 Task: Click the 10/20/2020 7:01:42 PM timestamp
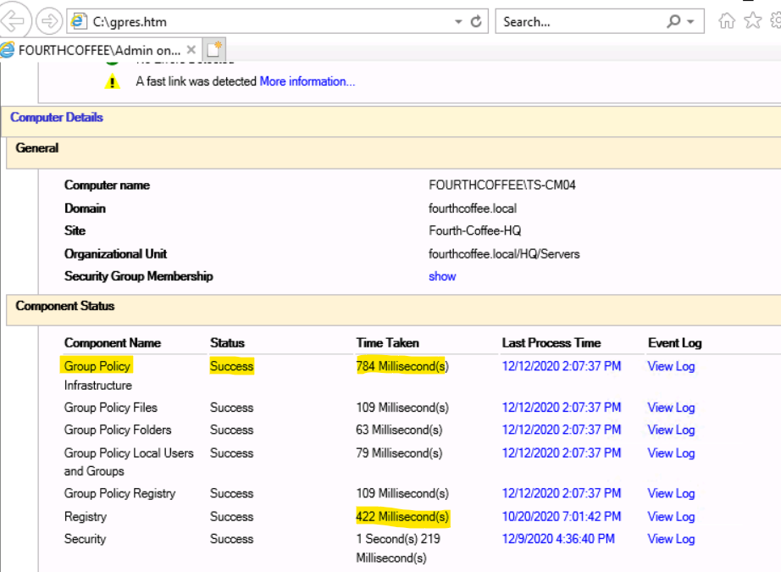(562, 517)
